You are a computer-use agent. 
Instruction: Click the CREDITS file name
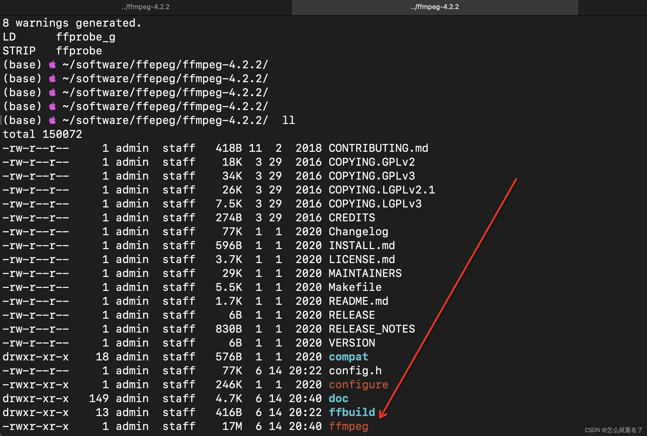pyautogui.click(x=352, y=218)
